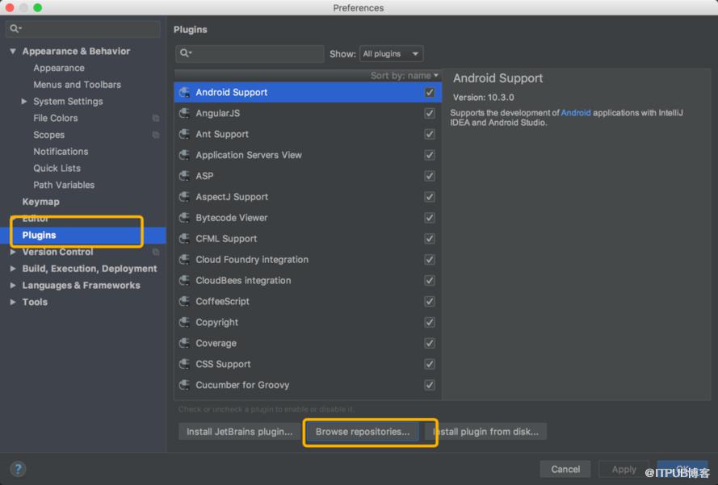Viewport: 718px width, 485px height.
Task: Open the help question mark button
Action: [x=18, y=469]
